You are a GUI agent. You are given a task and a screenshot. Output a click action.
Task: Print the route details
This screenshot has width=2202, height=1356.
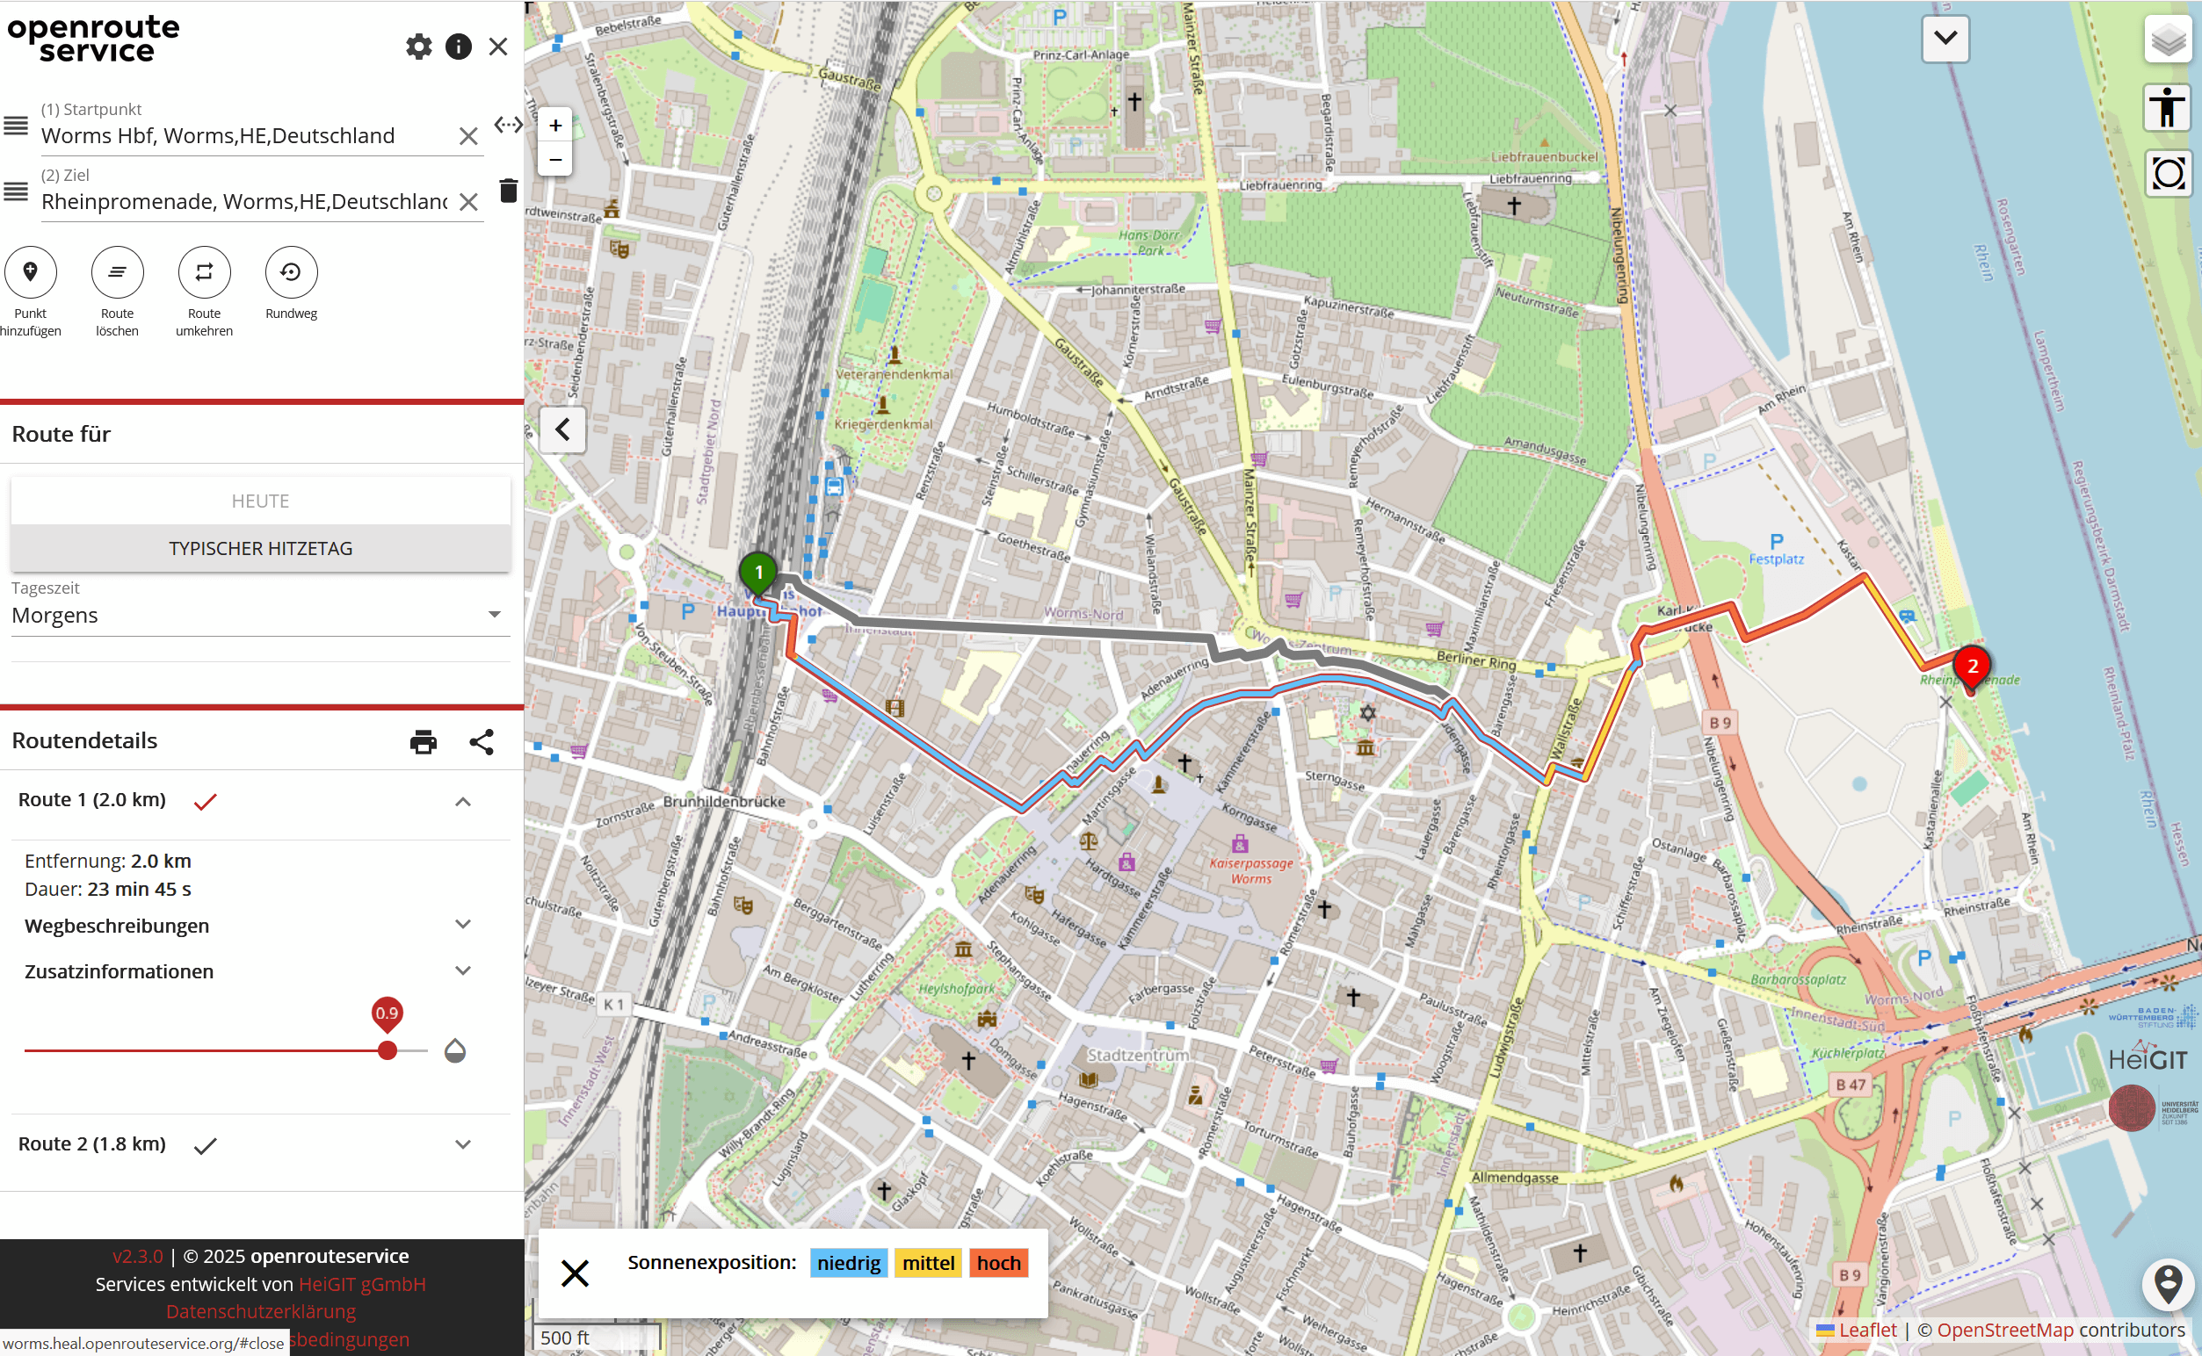(x=424, y=742)
